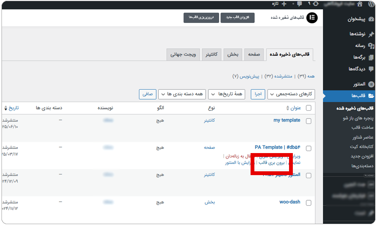Click the Elementor logo in the page header
Screen dimensions: 377x226
312,18
